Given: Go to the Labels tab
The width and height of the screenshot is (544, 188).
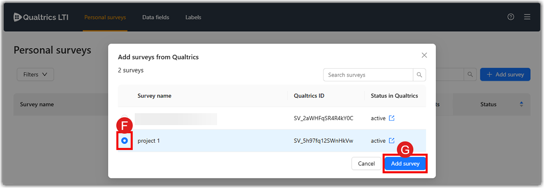Looking at the screenshot, I should 193,17.
